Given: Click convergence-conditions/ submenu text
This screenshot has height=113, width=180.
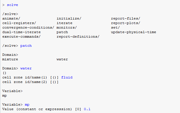Looking at the screenshot, I should [x=28, y=27].
